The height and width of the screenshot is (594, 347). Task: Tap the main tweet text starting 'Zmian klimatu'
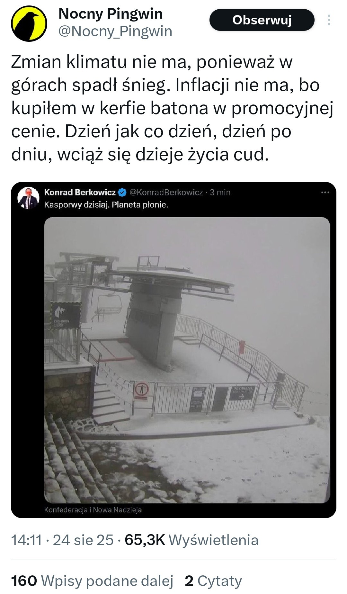[x=172, y=108]
